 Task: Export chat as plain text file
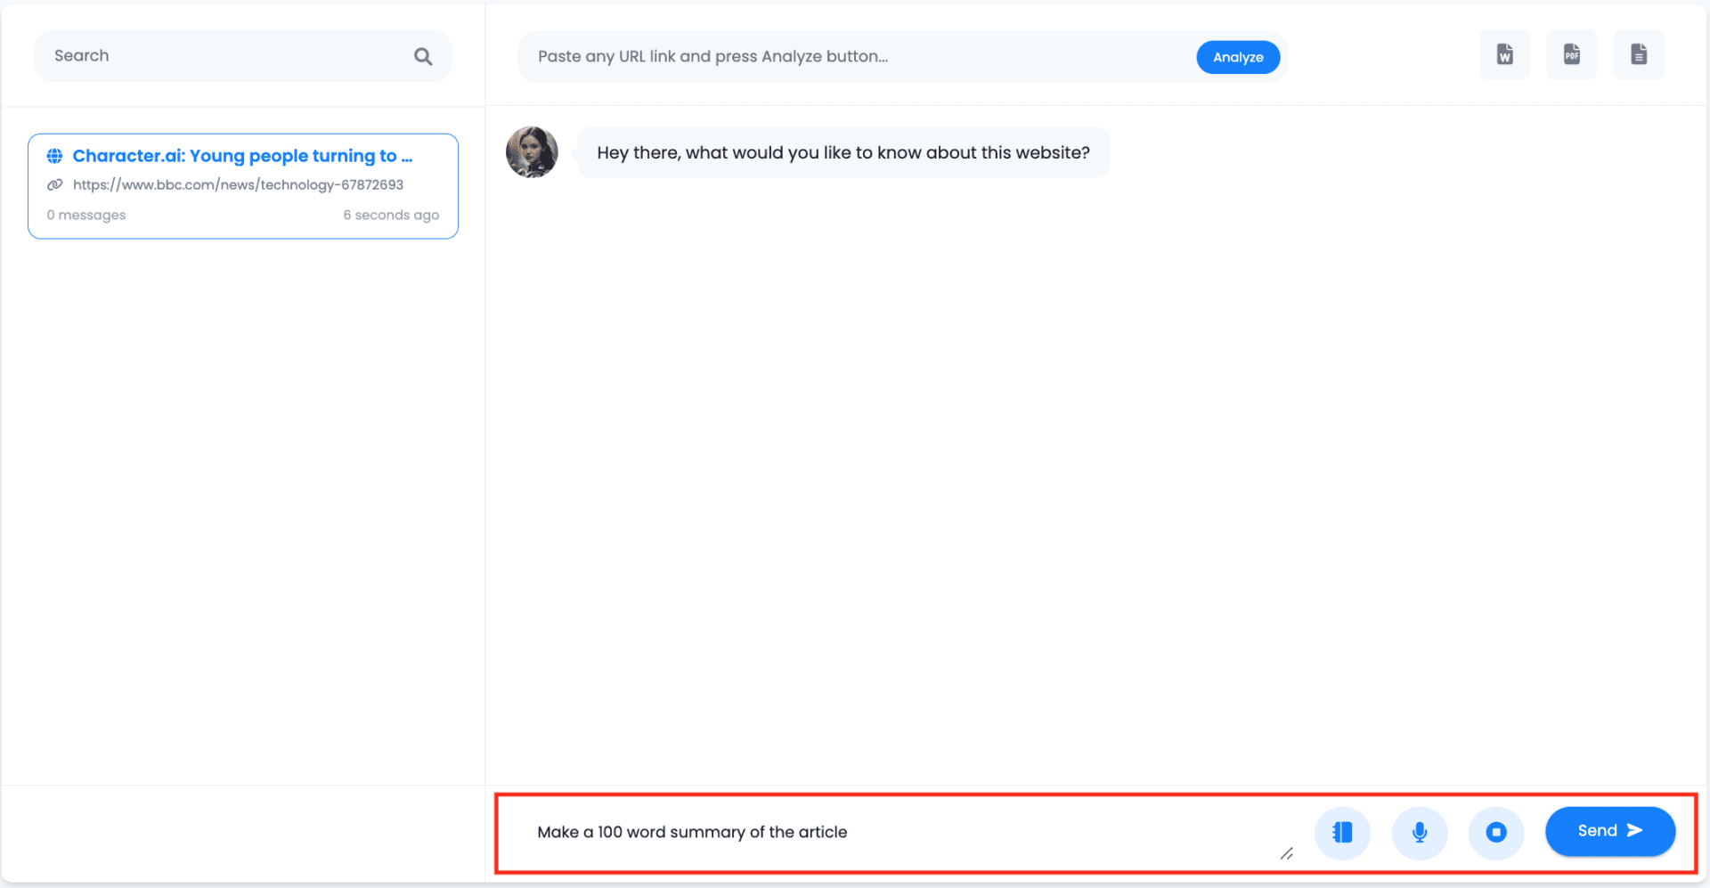point(1638,55)
